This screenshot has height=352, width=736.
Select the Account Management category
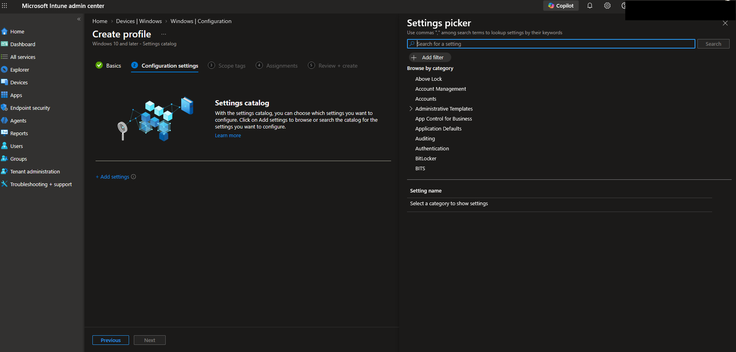440,89
